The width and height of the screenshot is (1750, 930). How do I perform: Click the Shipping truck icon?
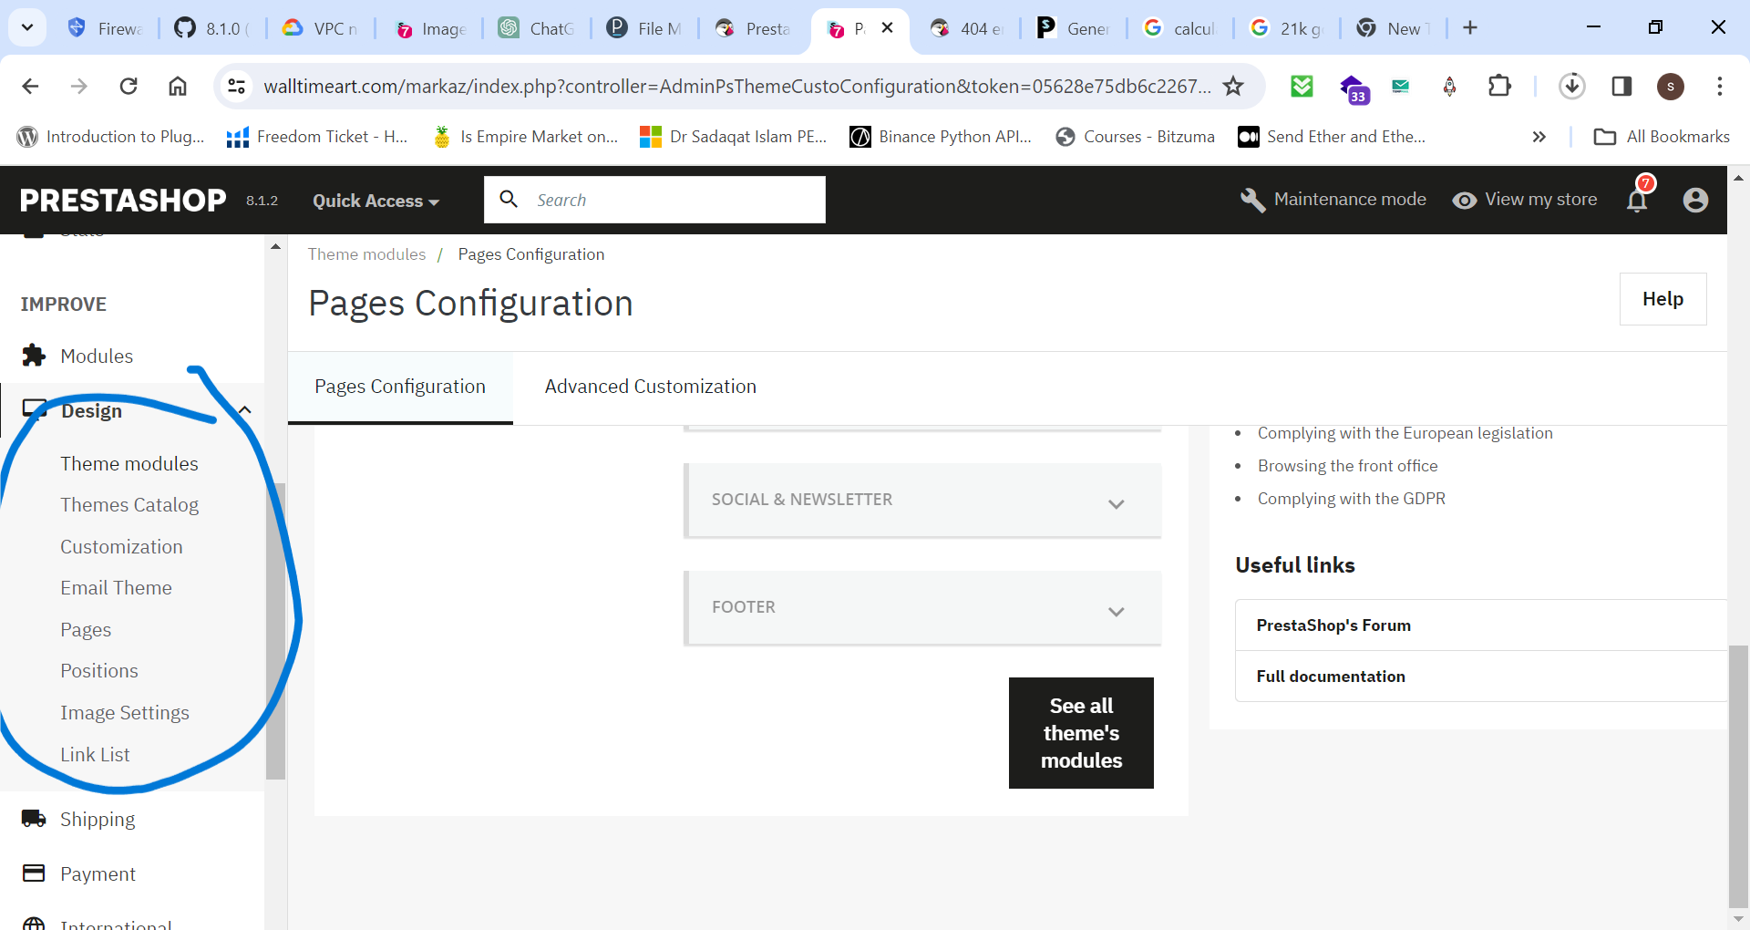(34, 819)
